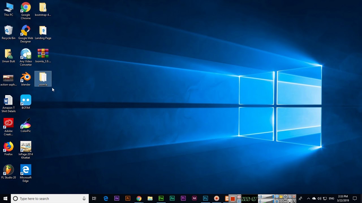Select the Amazon T Shirt Details Word document
This screenshot has width=362, height=203.
8,104
